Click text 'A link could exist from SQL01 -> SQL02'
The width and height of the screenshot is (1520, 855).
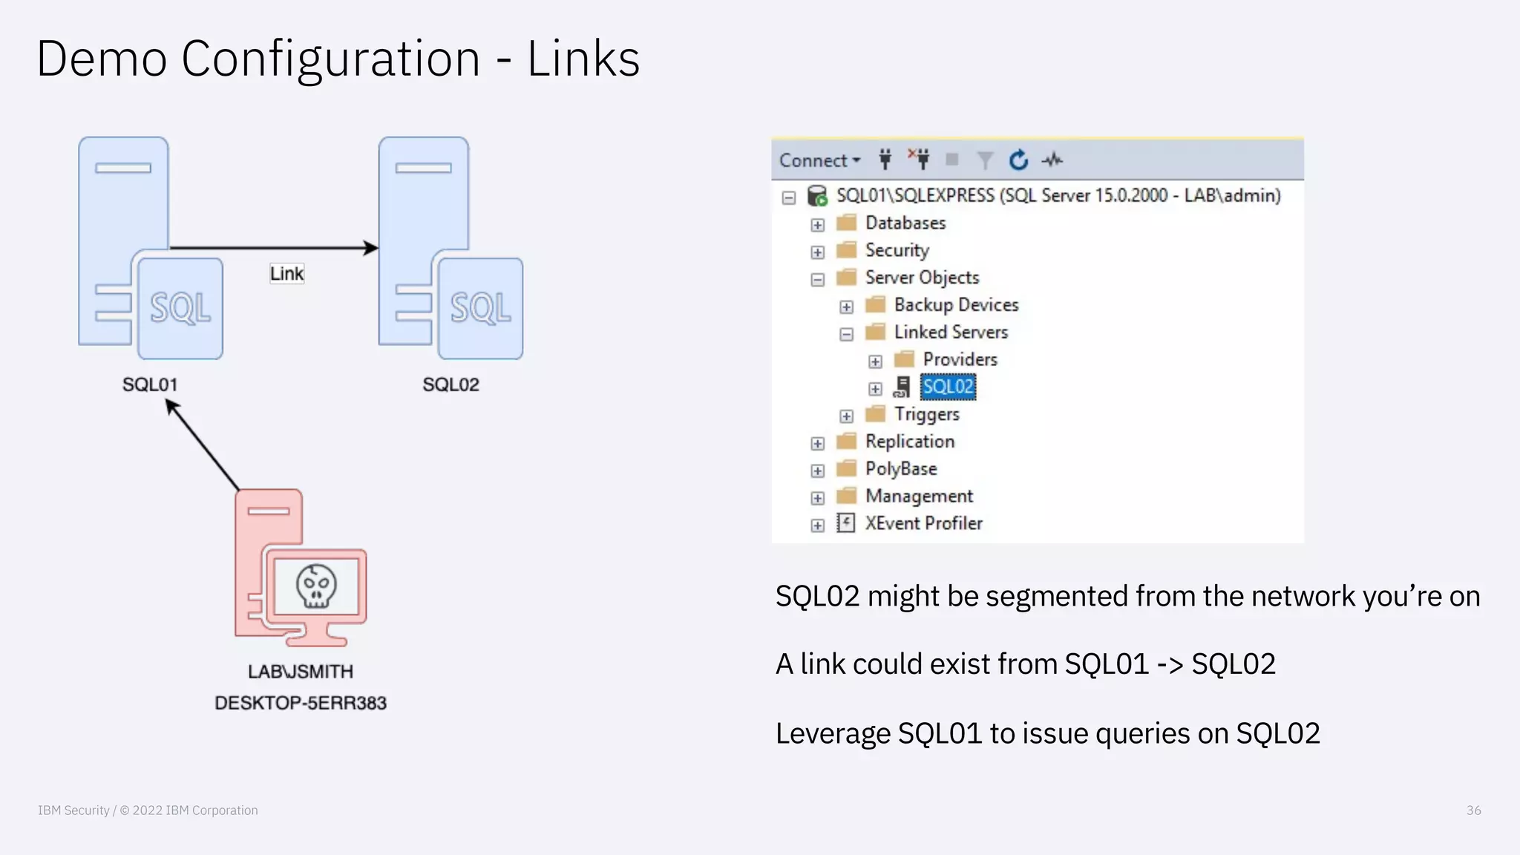(x=1026, y=664)
